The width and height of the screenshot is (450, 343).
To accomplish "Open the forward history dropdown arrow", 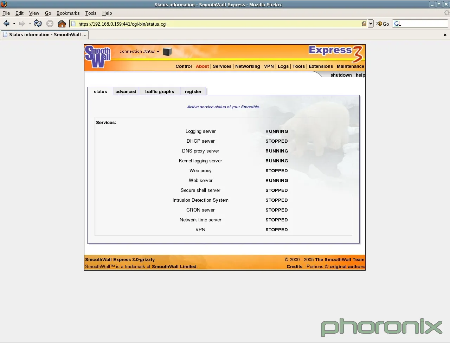I will pos(30,24).
